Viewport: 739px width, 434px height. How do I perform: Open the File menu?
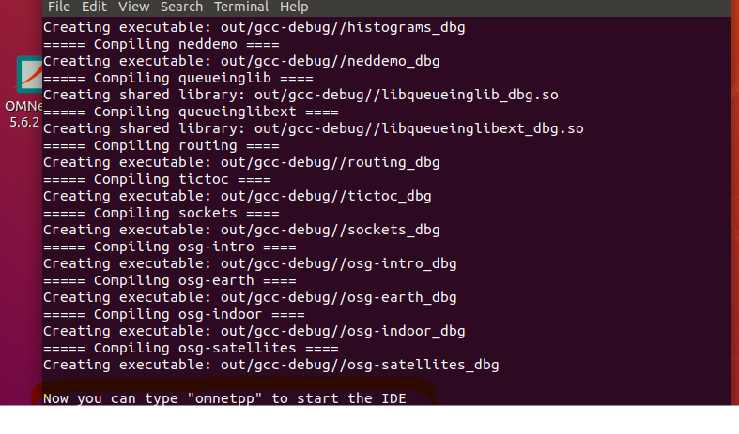tap(58, 7)
